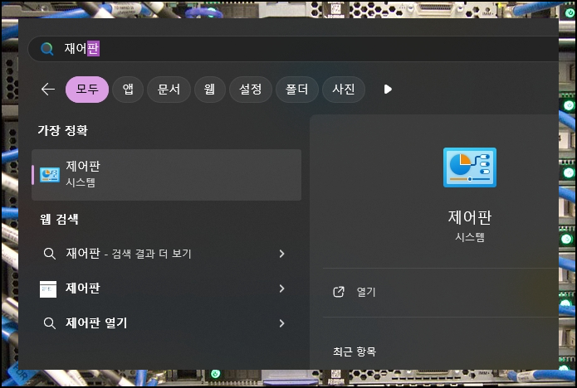This screenshot has height=388, width=577.
Task: Show more filters with the play arrow
Action: point(388,90)
